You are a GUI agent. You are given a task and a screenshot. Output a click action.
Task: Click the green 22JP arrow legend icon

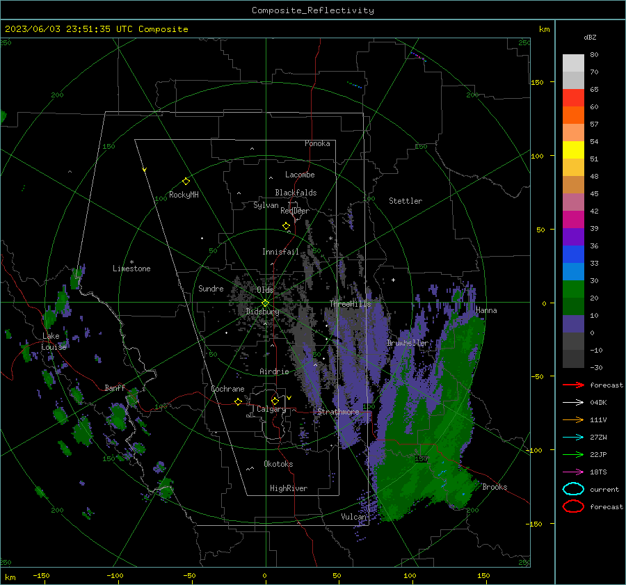tap(573, 454)
